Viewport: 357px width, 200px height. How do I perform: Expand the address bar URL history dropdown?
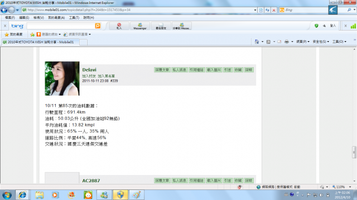[x=255, y=10]
